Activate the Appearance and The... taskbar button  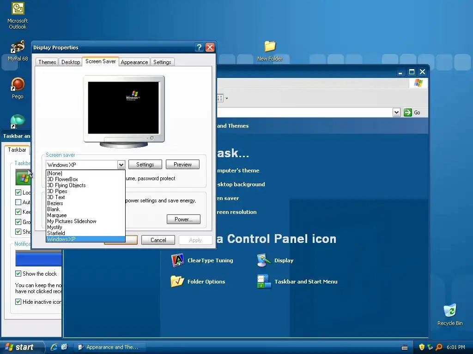(x=110, y=347)
